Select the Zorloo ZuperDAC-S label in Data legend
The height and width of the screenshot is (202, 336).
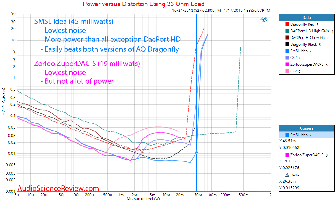[x=307, y=64]
